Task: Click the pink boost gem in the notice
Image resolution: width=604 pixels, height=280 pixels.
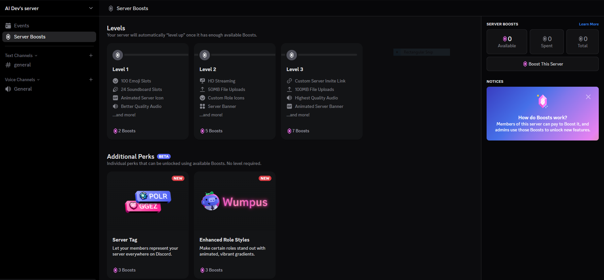Action: pos(543,101)
